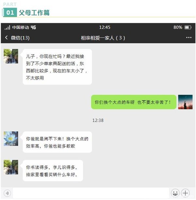Screen dimensions: 196x200
Task: Tap the 微信(13) back label
Action: pyautogui.click(x=20, y=38)
